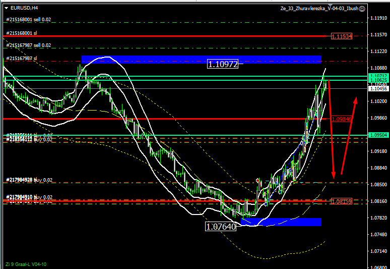Select the 1.07640 support zone label

[221, 227]
